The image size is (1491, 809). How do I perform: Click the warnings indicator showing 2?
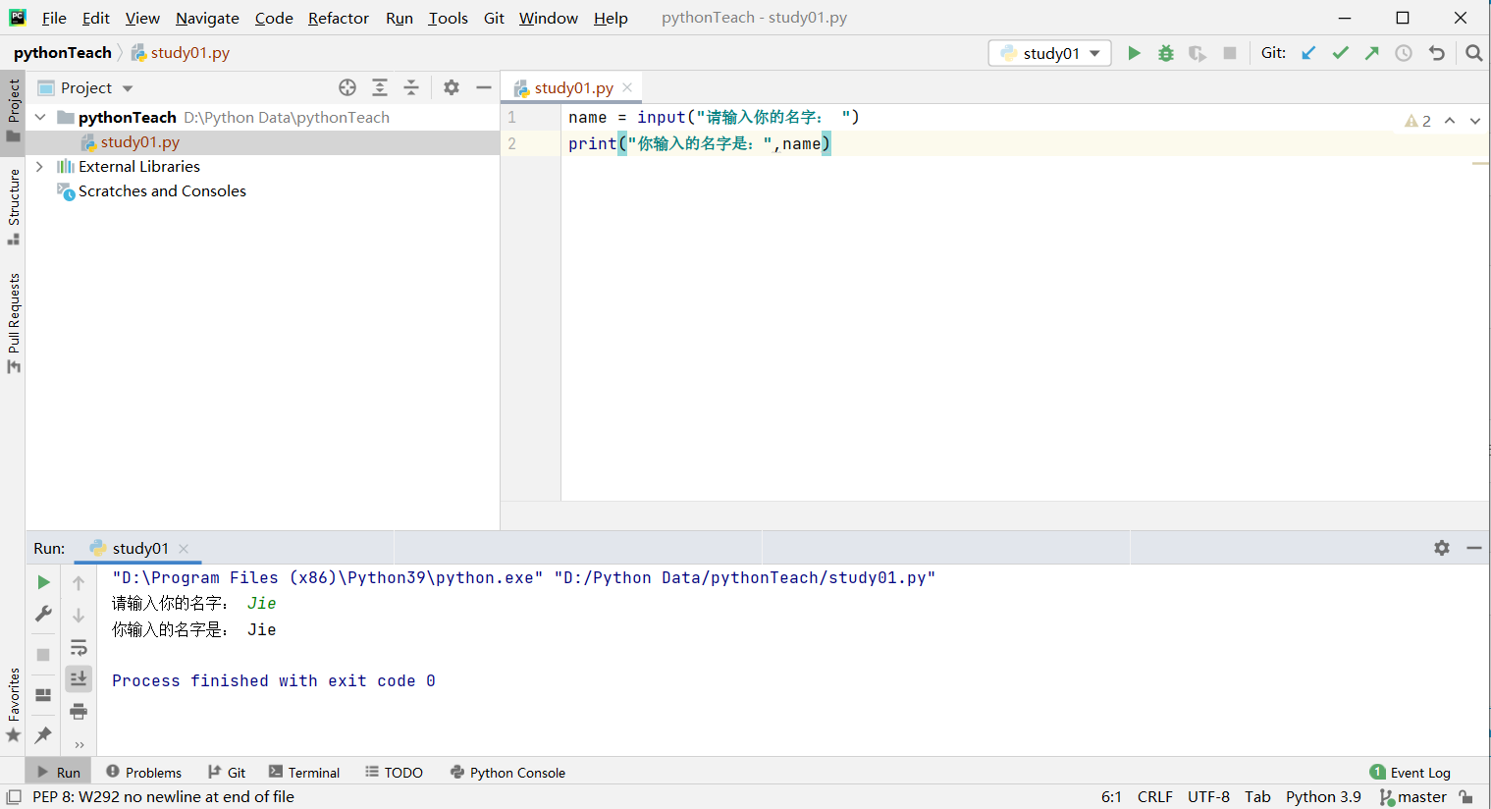click(x=1417, y=121)
